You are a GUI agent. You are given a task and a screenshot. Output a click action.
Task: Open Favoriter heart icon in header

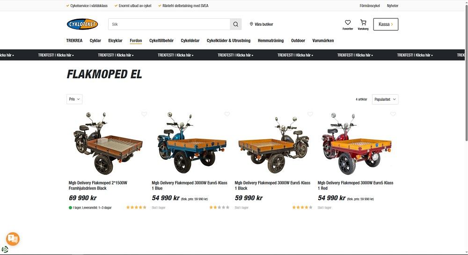(x=348, y=22)
